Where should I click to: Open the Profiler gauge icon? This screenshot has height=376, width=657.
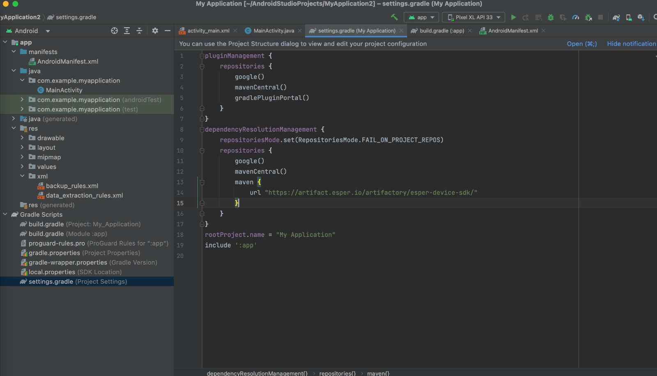coord(576,17)
